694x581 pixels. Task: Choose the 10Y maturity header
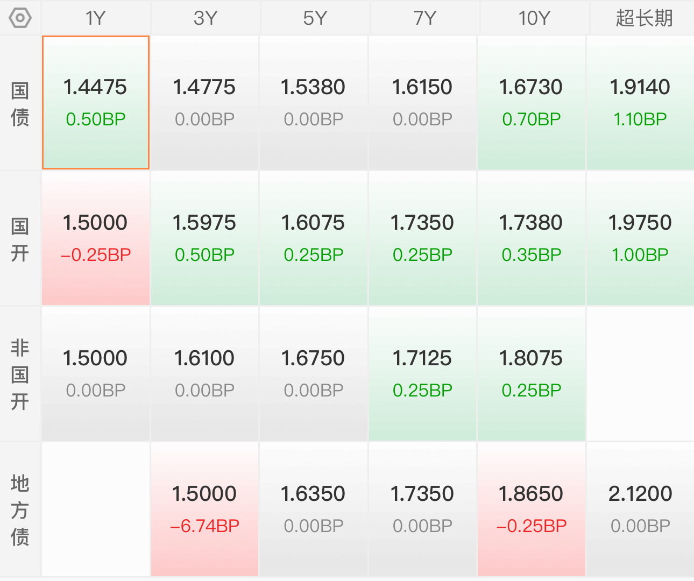tap(534, 18)
